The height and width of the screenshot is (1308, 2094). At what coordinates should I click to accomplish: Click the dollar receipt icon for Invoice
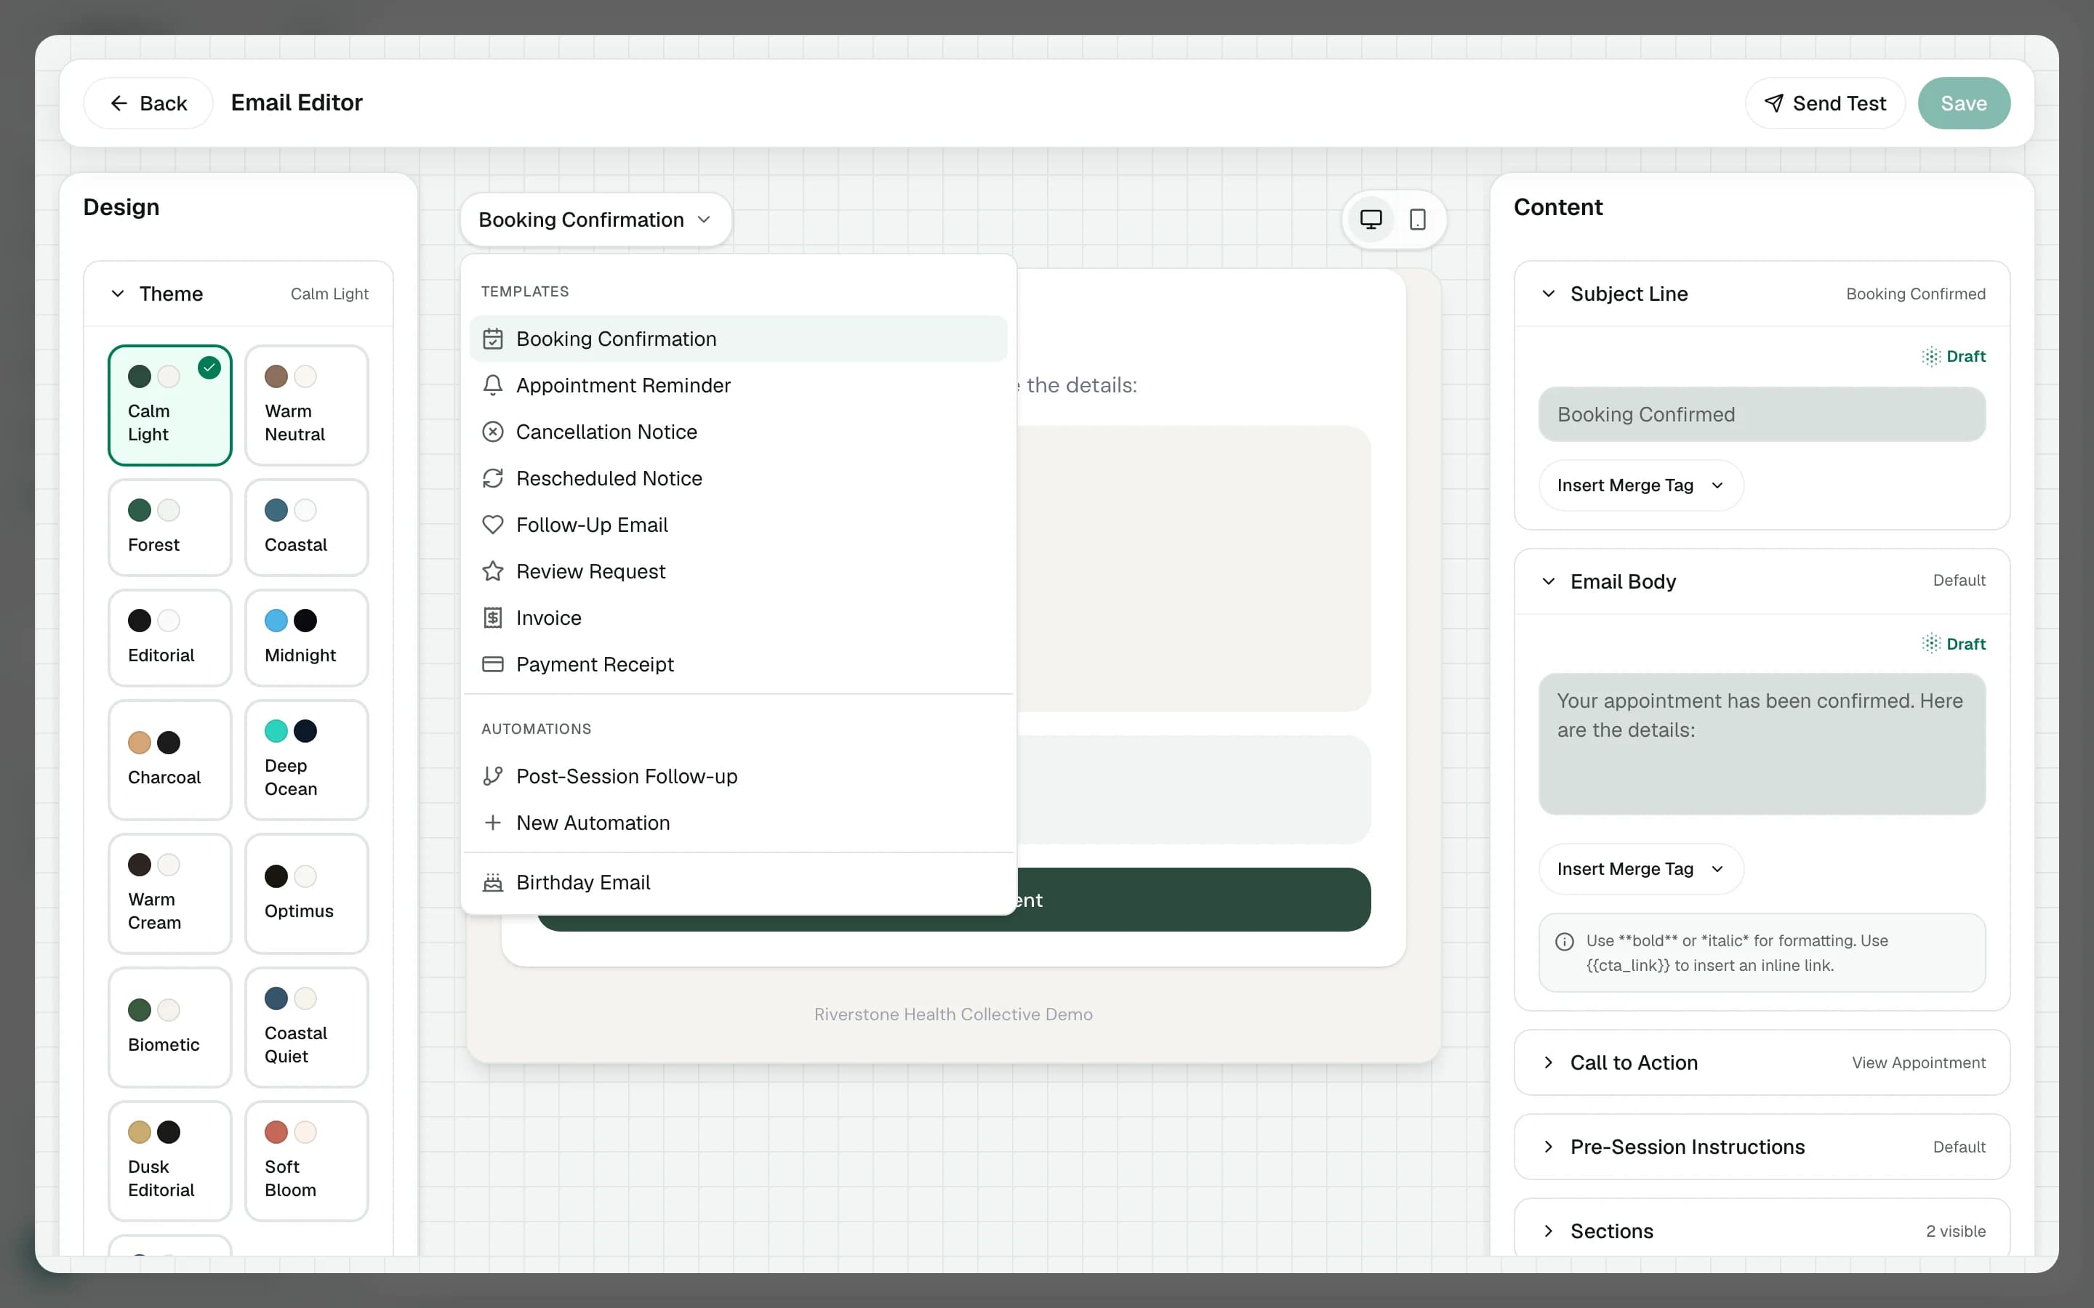(x=492, y=618)
